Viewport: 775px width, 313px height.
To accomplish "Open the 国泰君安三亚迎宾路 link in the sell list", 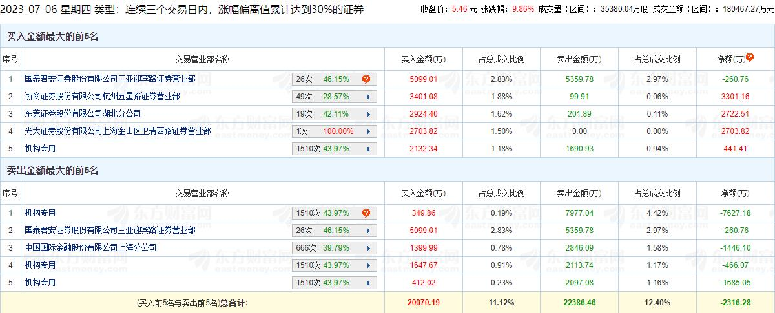I will 110,231.
